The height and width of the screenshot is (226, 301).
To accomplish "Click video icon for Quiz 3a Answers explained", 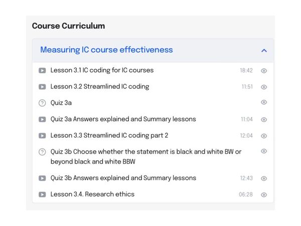I will pos(42,120).
